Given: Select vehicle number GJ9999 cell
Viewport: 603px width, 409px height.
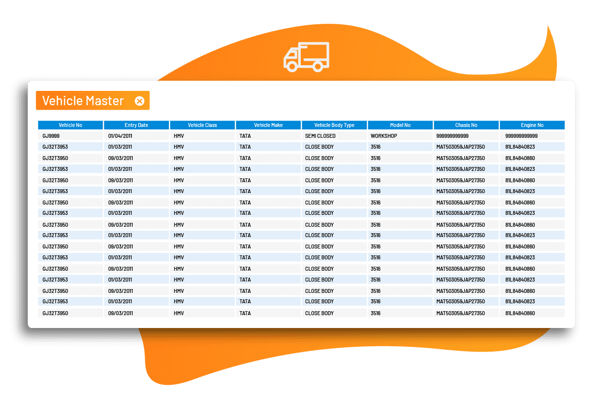Looking at the screenshot, I should coord(51,136).
